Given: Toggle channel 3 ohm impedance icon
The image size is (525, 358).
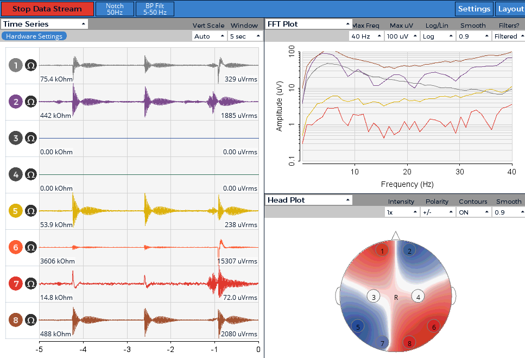Looking at the screenshot, I should coord(31,138).
